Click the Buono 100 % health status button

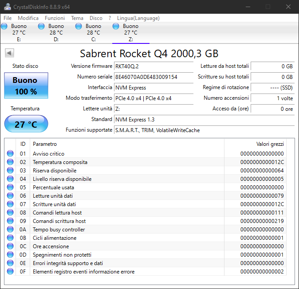tap(25, 86)
